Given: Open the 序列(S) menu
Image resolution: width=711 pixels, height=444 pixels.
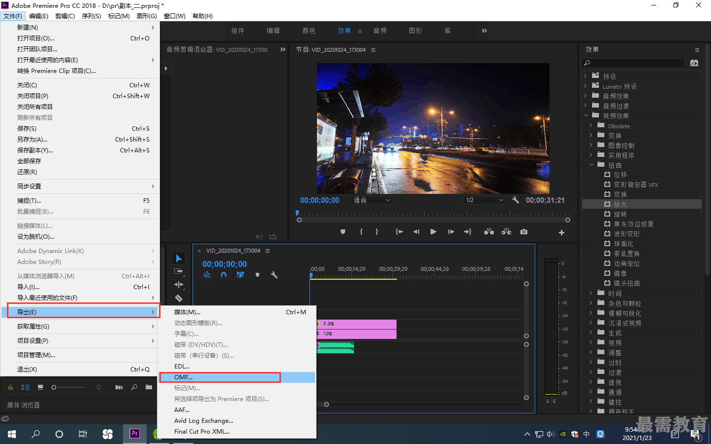Looking at the screenshot, I should tap(91, 16).
